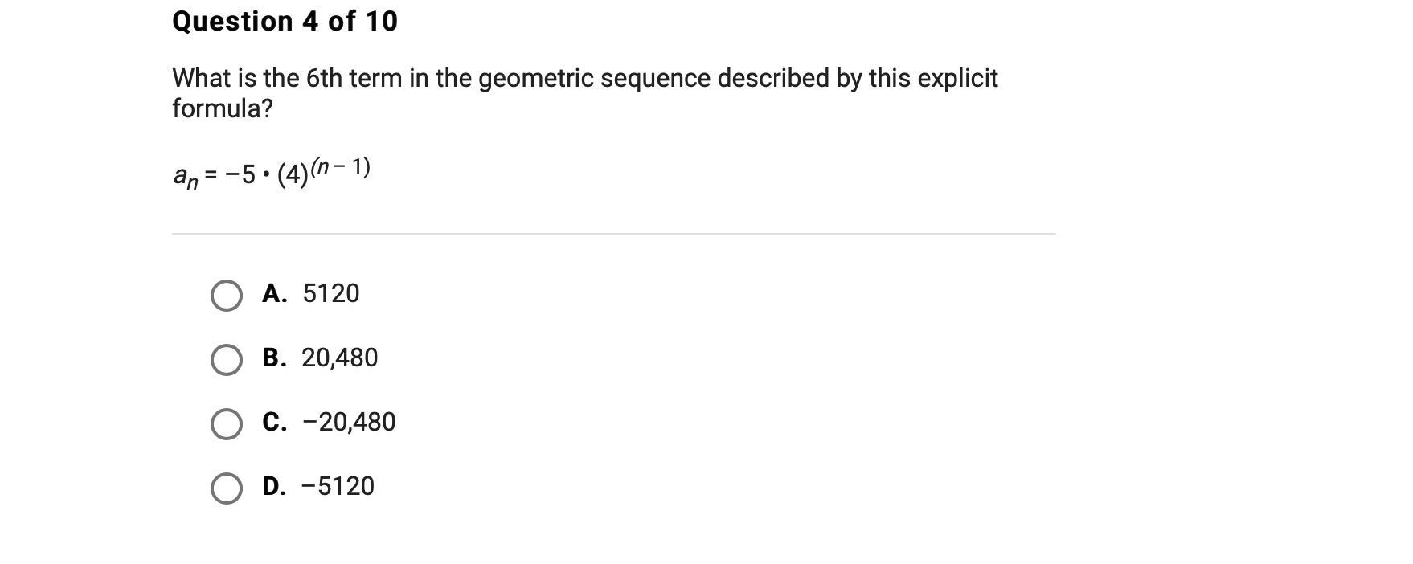The width and height of the screenshot is (1413, 564).
Task: Click the bold letter C. label
Action: tap(274, 423)
